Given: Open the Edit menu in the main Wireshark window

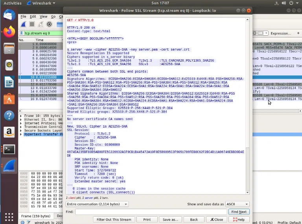Looking at the screenshot, I should 33,16.
